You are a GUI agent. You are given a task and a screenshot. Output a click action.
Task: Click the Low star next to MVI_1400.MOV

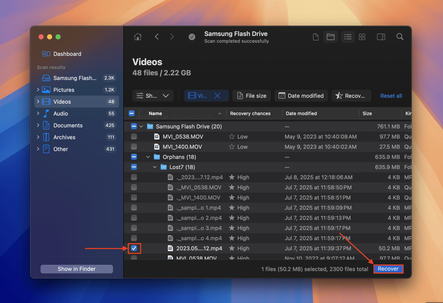[x=232, y=147]
